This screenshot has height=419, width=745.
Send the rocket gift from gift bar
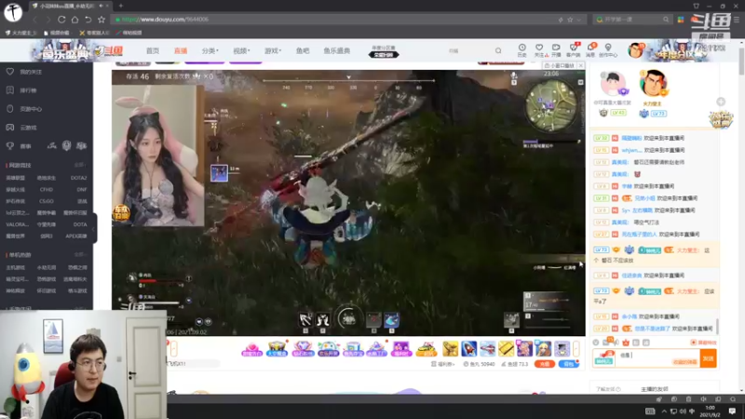pos(469,348)
